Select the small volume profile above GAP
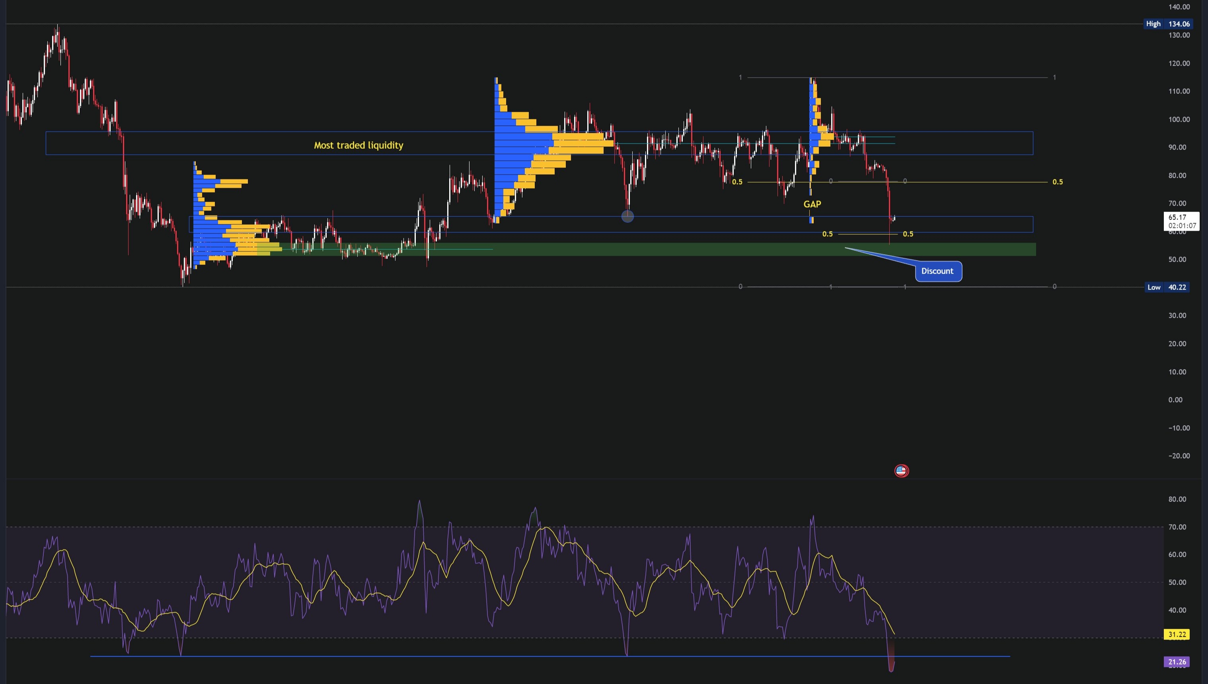This screenshot has width=1208, height=684. point(816,136)
